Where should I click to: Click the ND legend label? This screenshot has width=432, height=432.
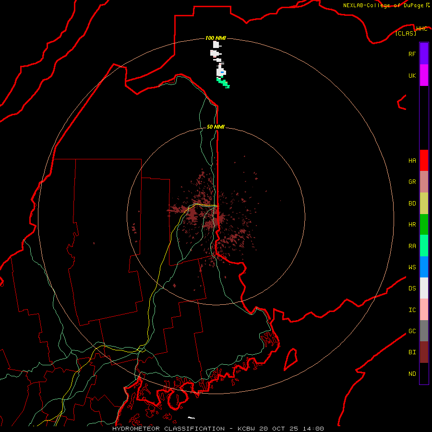[x=412, y=374]
